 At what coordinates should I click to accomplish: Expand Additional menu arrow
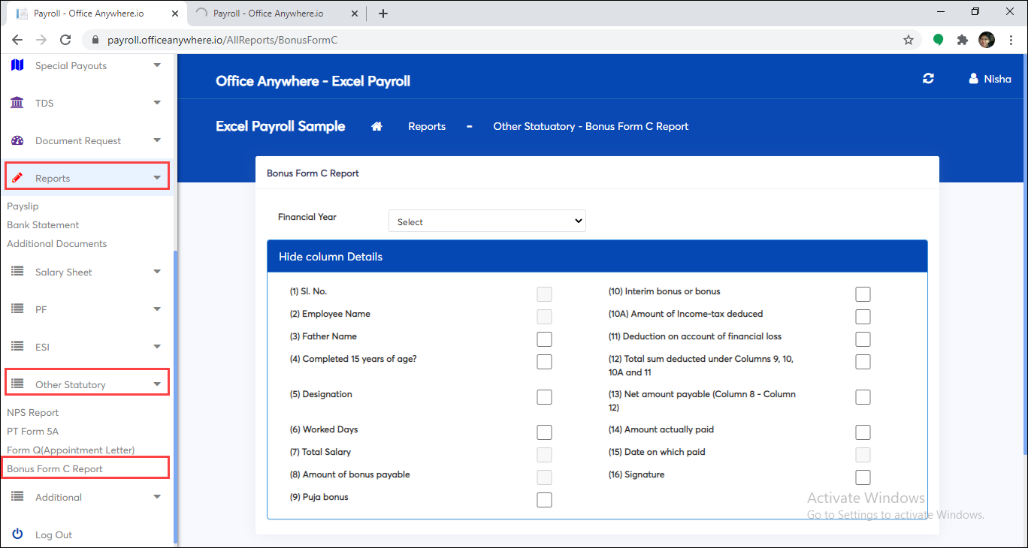tap(157, 497)
